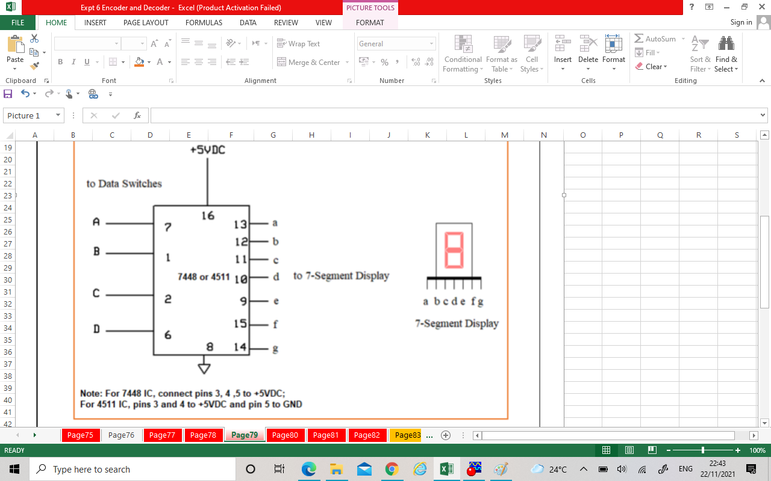Click the Find & Select icon

click(x=726, y=54)
